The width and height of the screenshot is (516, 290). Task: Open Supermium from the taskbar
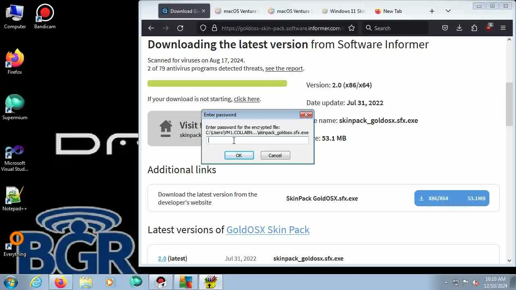click(x=136, y=282)
